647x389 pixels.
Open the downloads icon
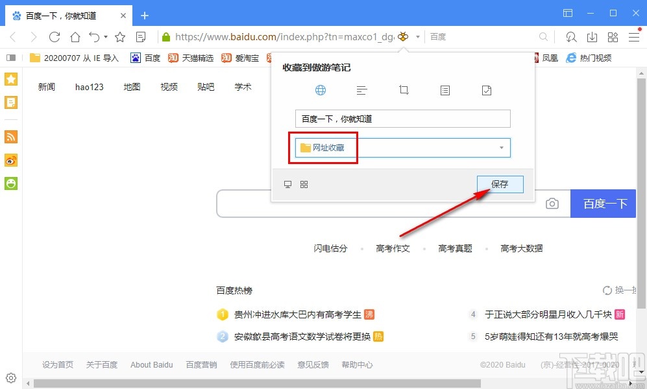pos(592,37)
